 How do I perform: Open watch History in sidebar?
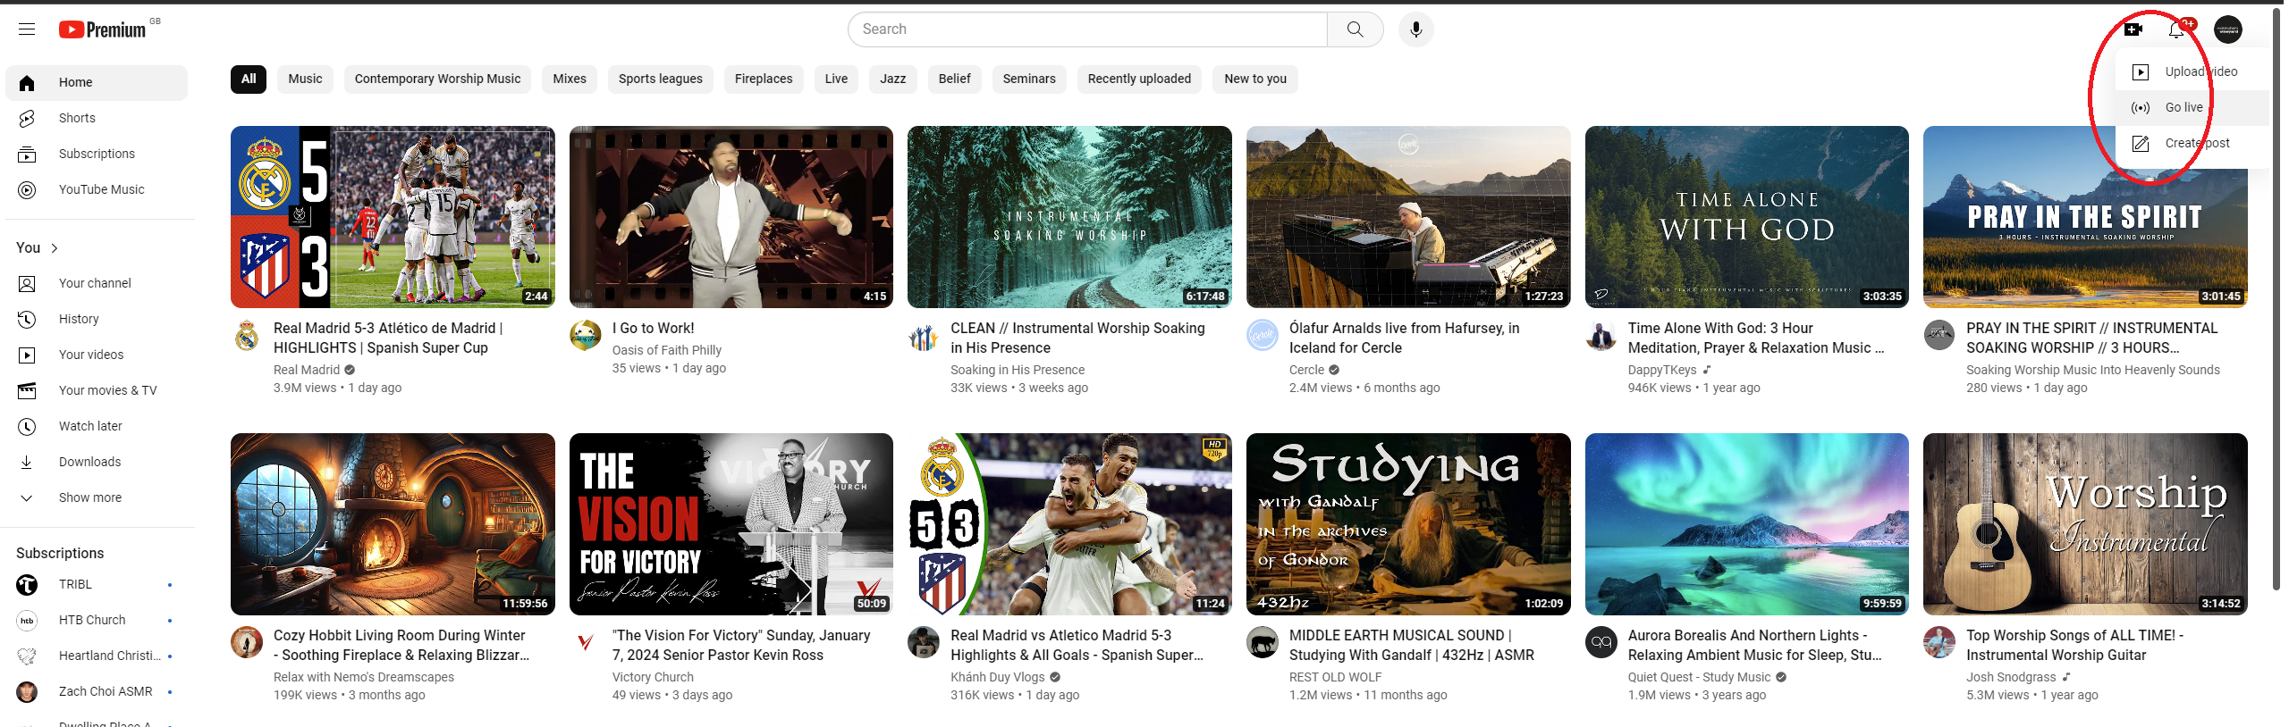(x=97, y=319)
